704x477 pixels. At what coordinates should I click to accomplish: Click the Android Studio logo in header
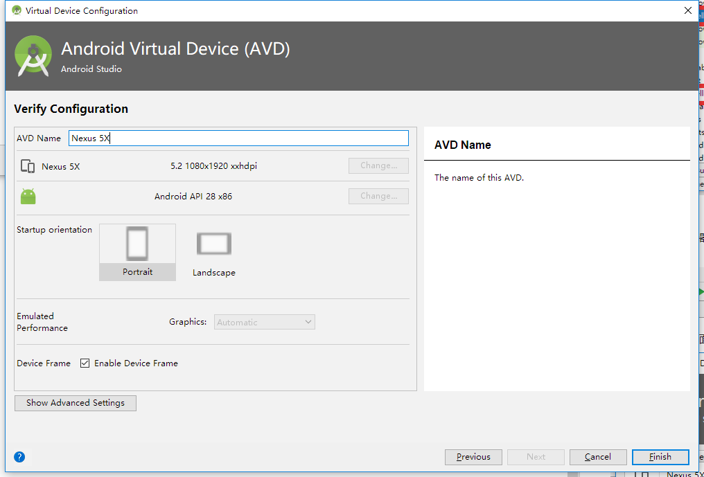33,56
